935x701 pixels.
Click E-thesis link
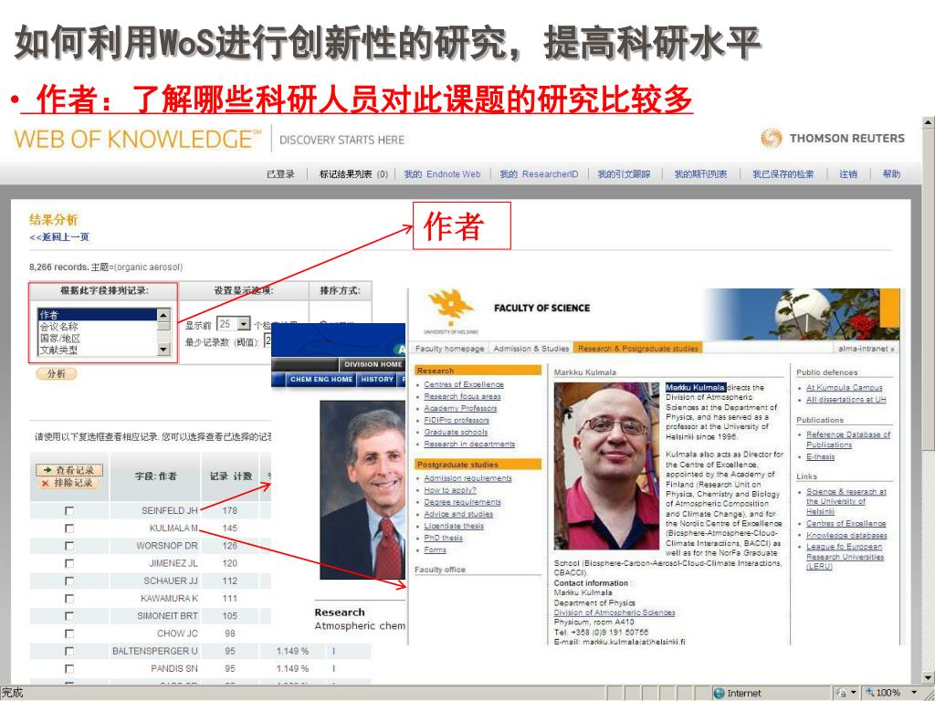[x=820, y=456]
